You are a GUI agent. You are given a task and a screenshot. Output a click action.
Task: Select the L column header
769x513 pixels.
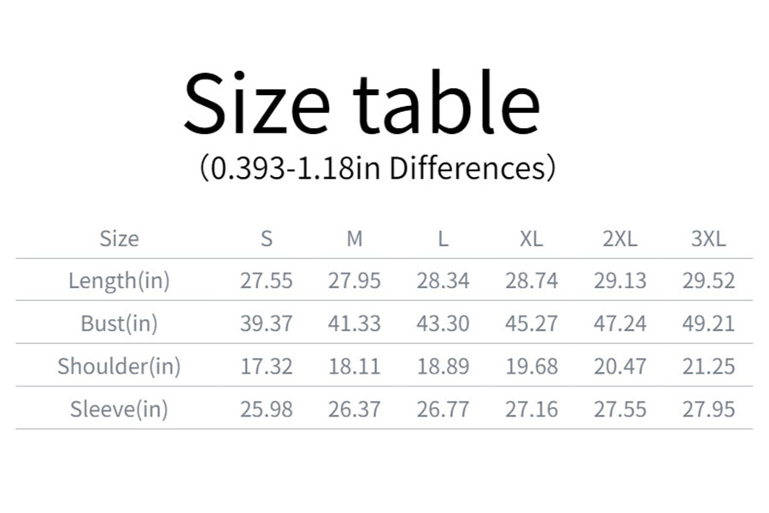[x=443, y=239]
